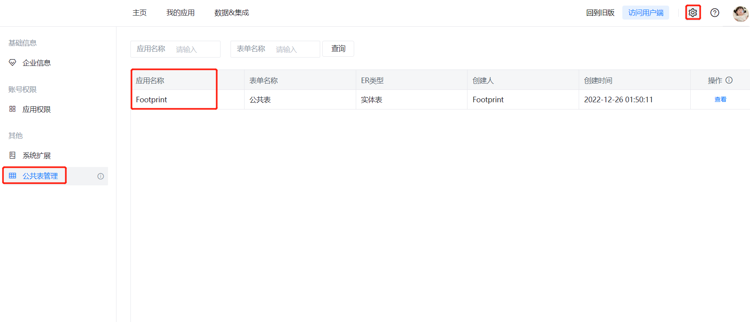Click the 企业信息 diamond icon

coord(12,63)
